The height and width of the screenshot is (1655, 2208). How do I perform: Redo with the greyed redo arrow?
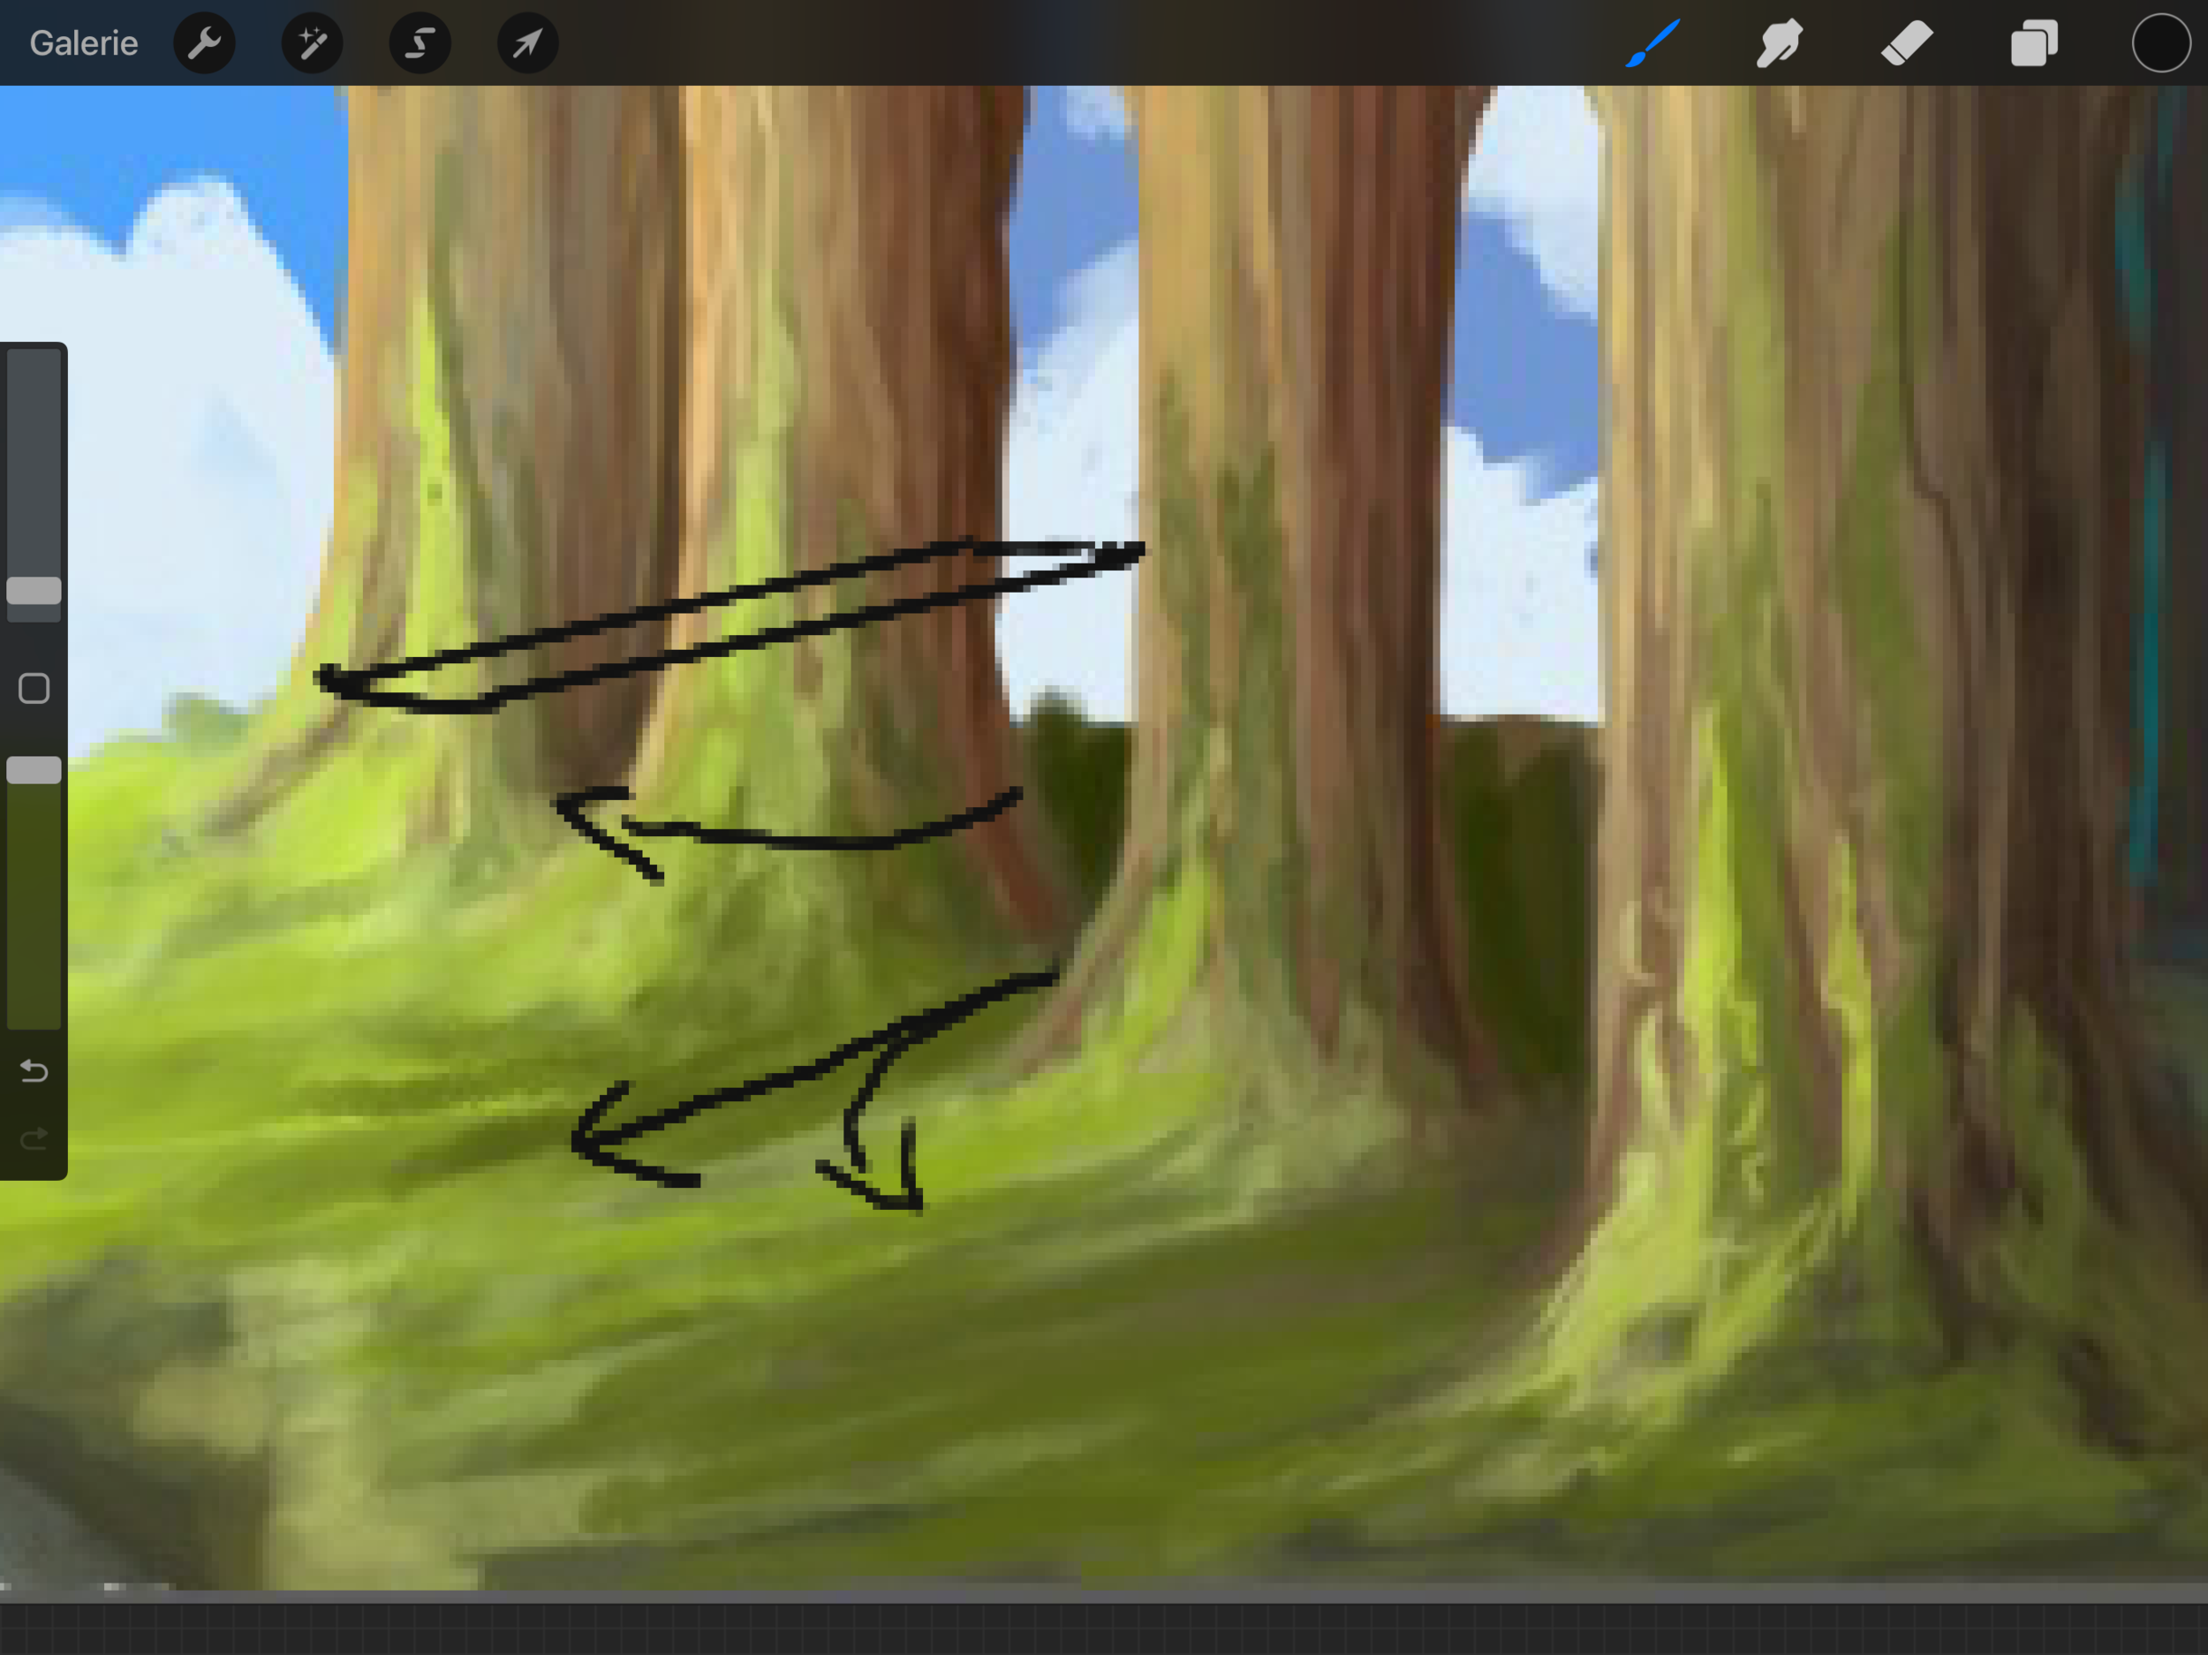[34, 1139]
